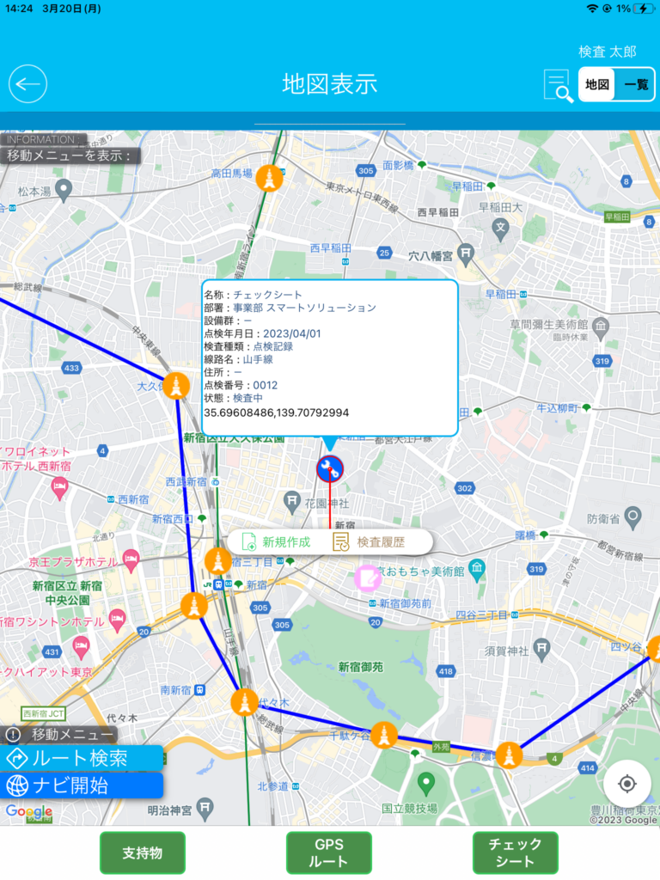Select tower marker at 大久保
The height and width of the screenshot is (880, 660).
176,386
